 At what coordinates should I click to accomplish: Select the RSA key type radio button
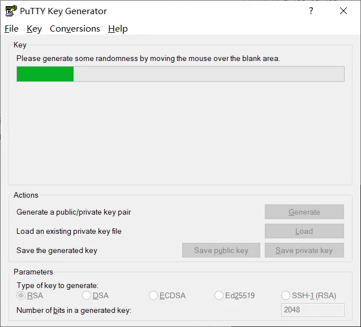click(22, 295)
